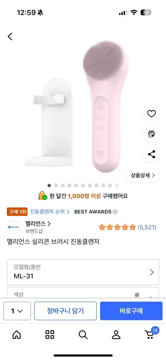Click 바로구매 buy now button

(x=131, y=311)
